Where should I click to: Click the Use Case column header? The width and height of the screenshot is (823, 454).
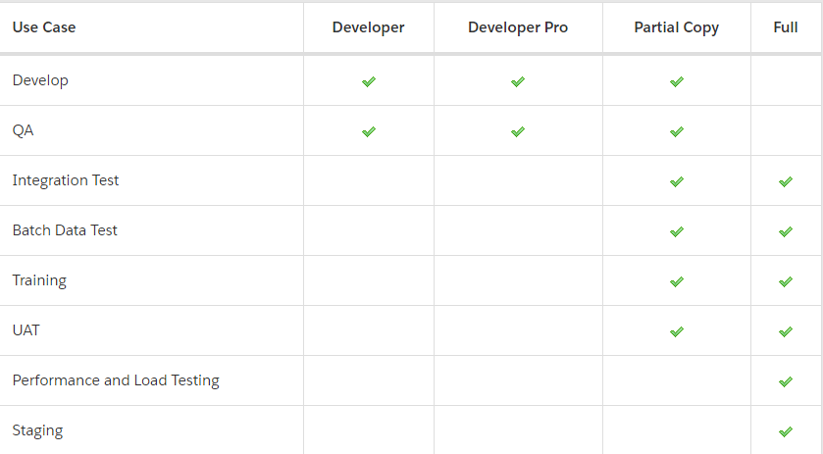[44, 27]
